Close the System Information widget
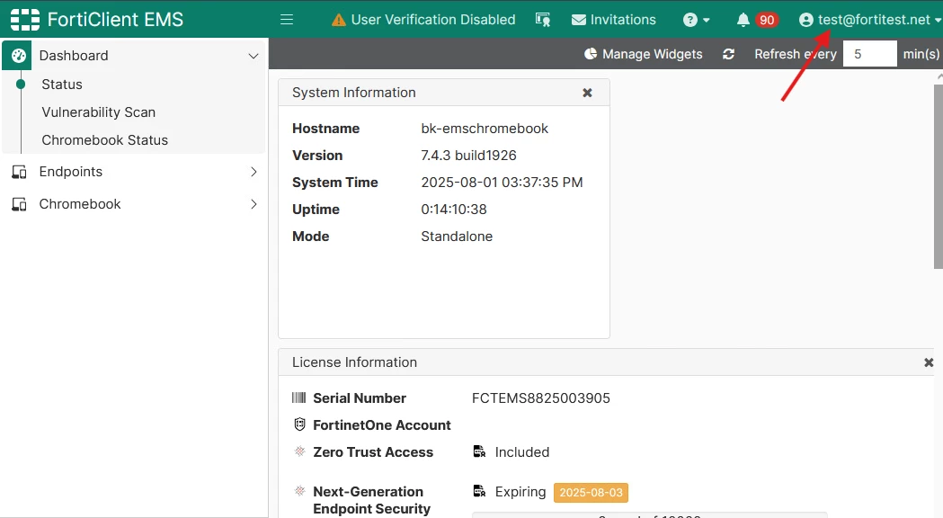The height and width of the screenshot is (518, 943). 588,93
